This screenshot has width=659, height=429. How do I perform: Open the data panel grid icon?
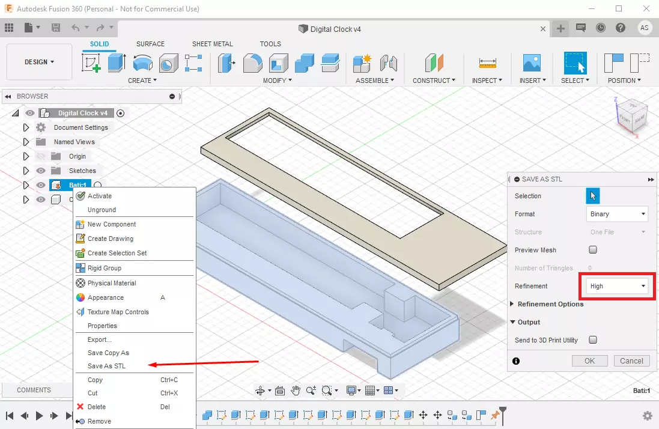[x=9, y=28]
